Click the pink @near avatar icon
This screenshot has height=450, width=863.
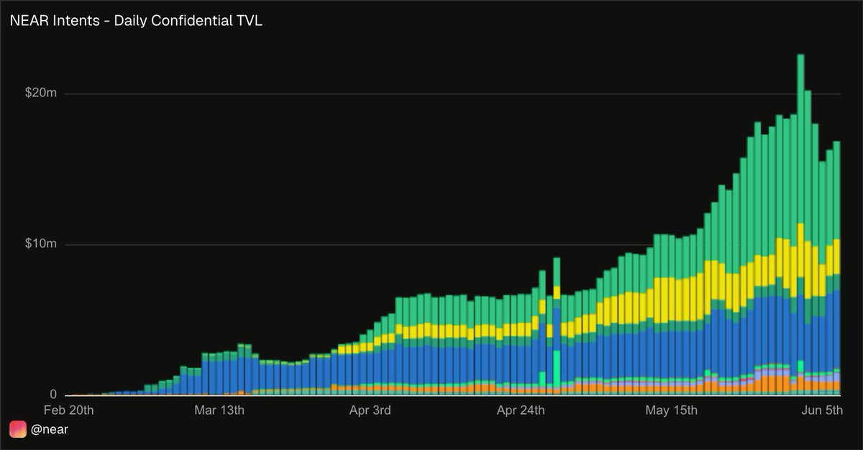click(x=17, y=429)
